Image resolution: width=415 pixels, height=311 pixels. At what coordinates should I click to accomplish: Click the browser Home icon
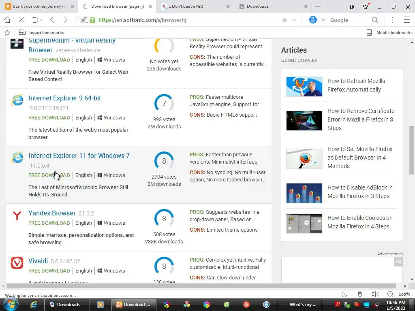pyautogui.click(x=7, y=20)
